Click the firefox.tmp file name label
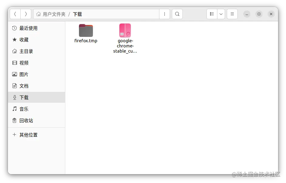Screen dimensions: 286x183 (86, 41)
